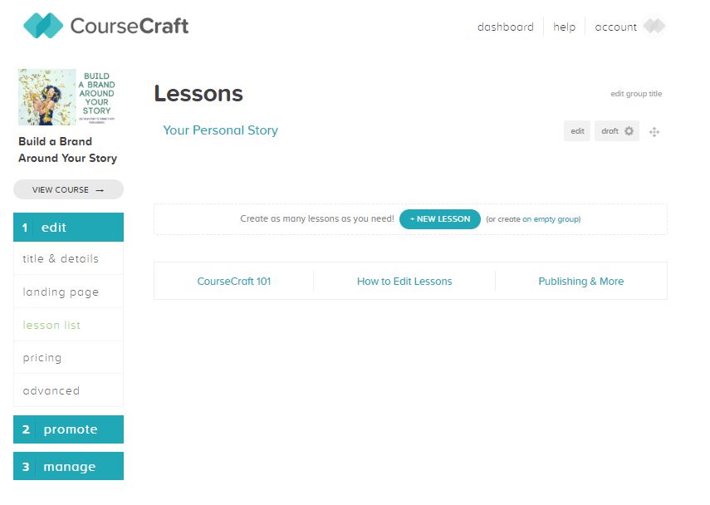
Task: Click the View Course button
Action: tap(68, 189)
